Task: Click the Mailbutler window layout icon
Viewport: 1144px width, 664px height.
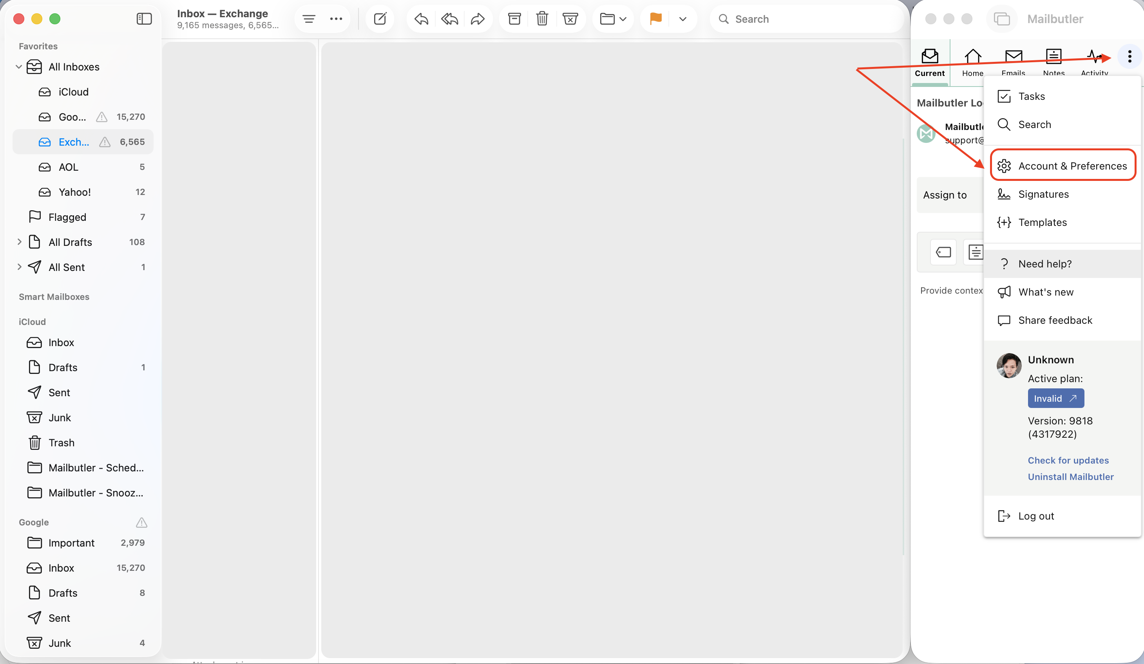Action: [x=1001, y=19]
